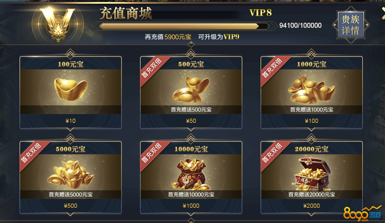Click the single gold ingot icon

point(71,89)
